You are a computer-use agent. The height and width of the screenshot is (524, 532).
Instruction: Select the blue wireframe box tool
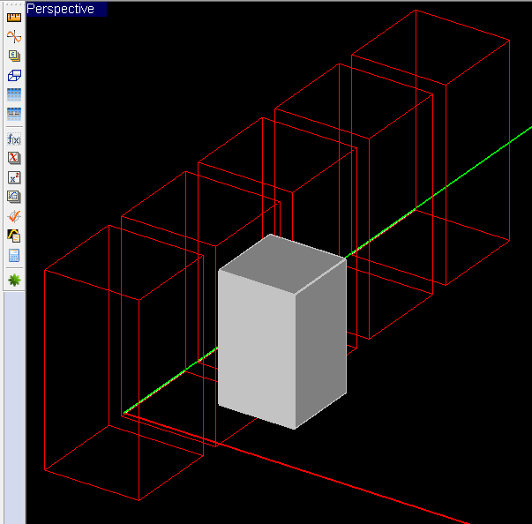point(14,75)
